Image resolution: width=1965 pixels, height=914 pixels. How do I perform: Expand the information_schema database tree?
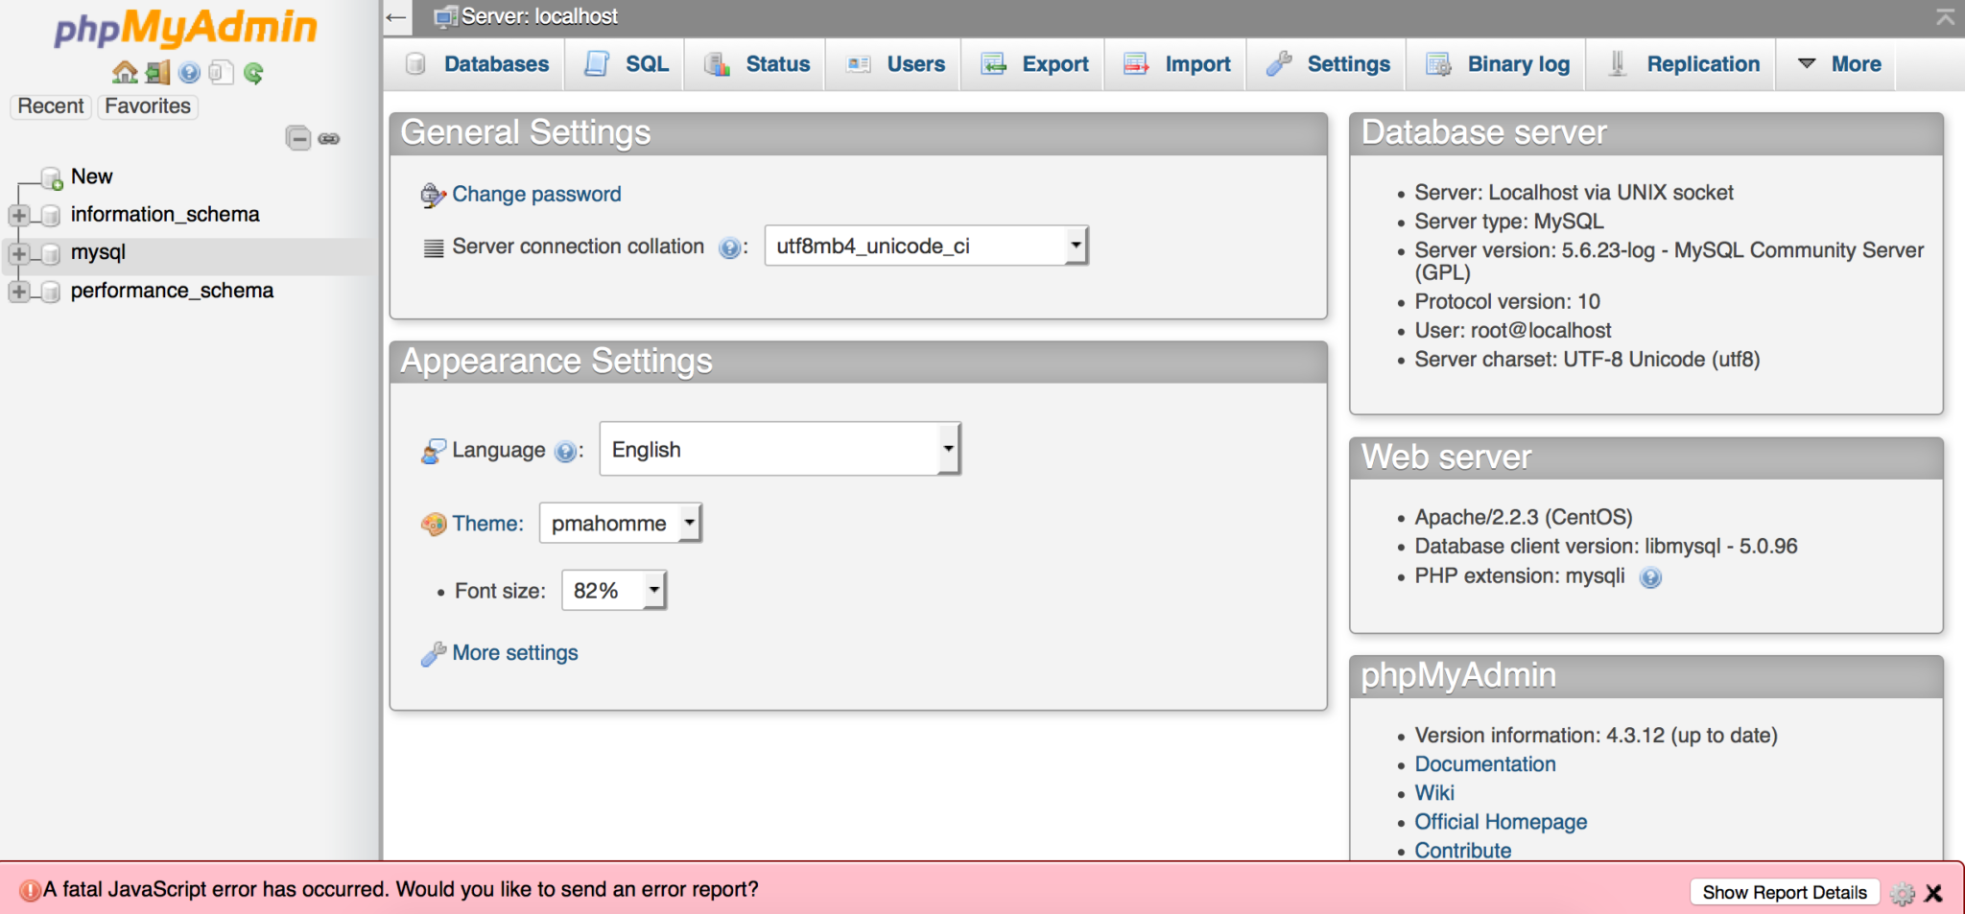pyautogui.click(x=18, y=215)
